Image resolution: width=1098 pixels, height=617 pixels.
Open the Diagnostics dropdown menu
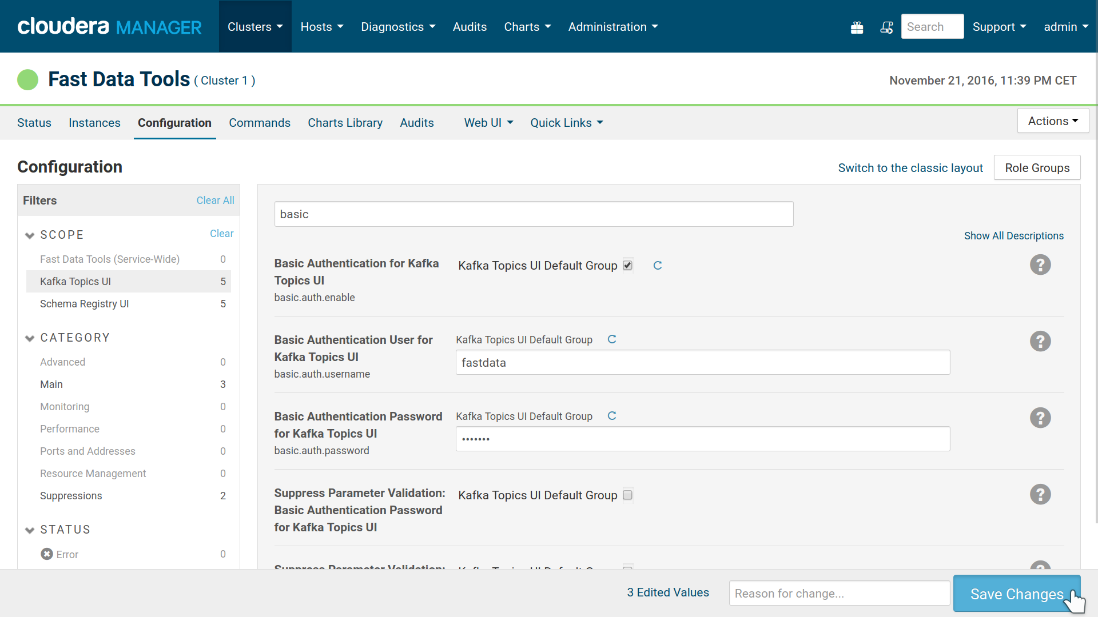coord(398,27)
